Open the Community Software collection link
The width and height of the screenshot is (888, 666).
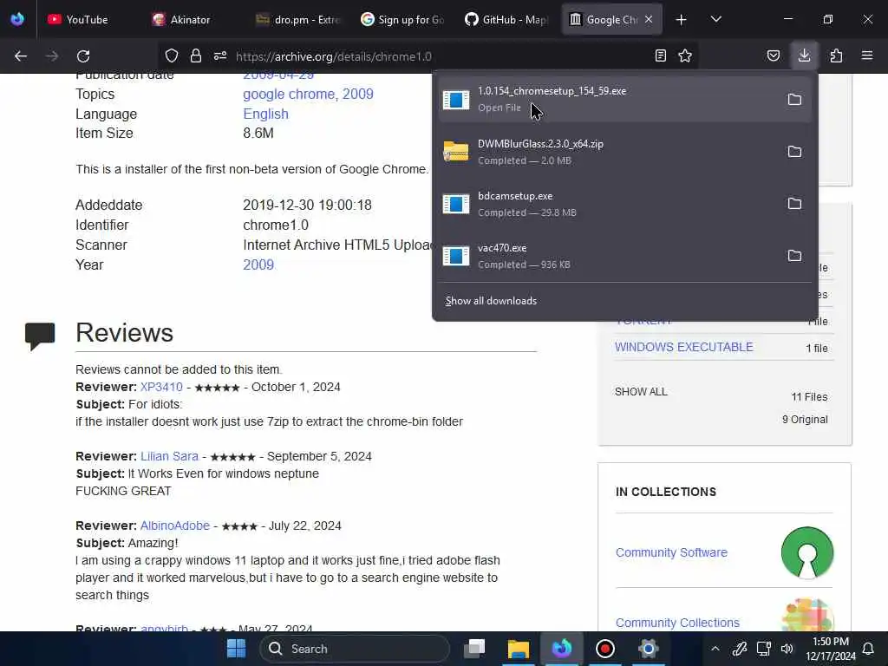[671, 552]
